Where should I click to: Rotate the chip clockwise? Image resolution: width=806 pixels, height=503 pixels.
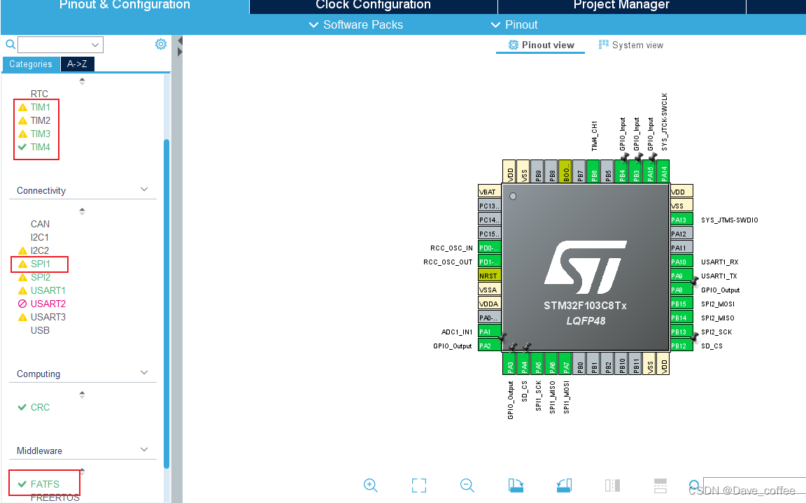tap(515, 485)
